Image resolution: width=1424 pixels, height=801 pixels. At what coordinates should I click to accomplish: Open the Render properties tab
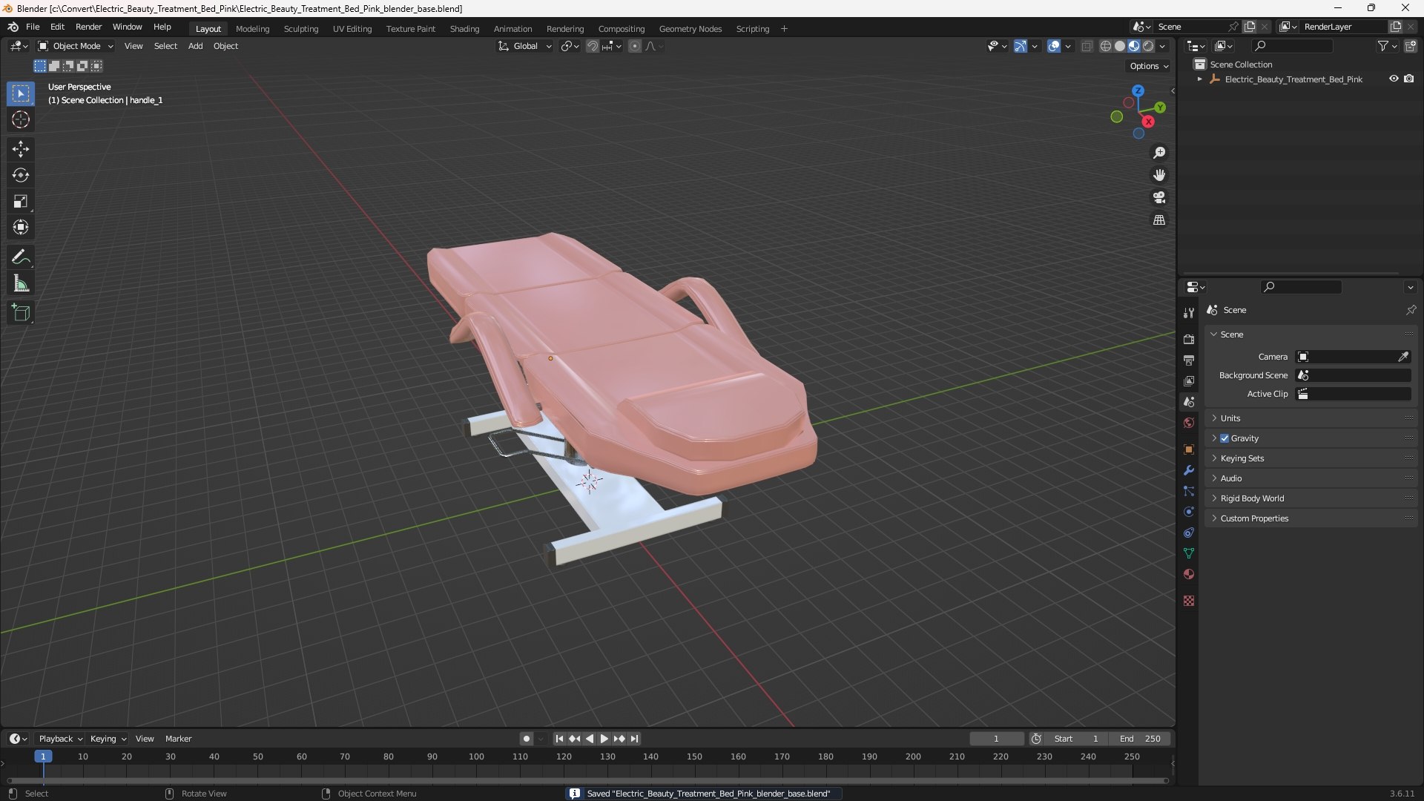tap(1189, 339)
